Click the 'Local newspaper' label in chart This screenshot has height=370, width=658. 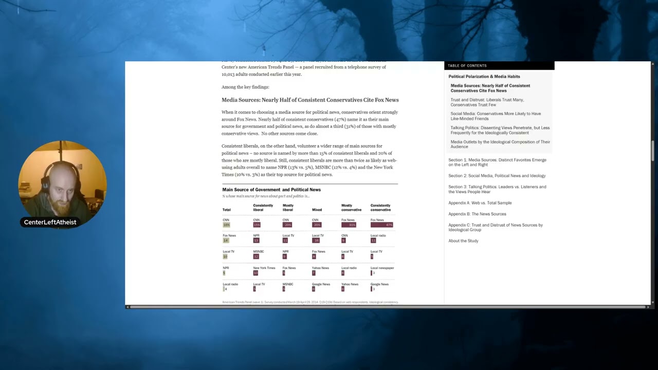pos(382,268)
